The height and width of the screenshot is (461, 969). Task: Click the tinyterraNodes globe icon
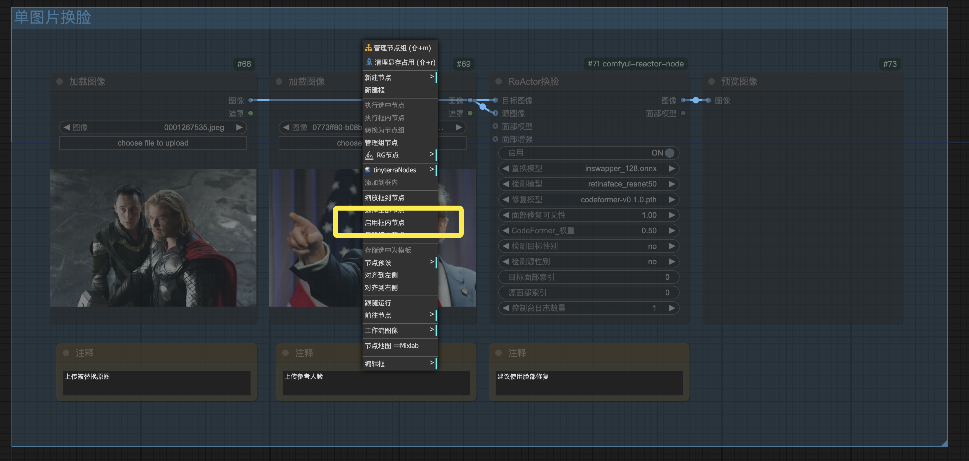368,170
